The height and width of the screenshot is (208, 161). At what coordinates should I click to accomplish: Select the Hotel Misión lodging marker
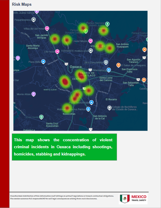90,41
